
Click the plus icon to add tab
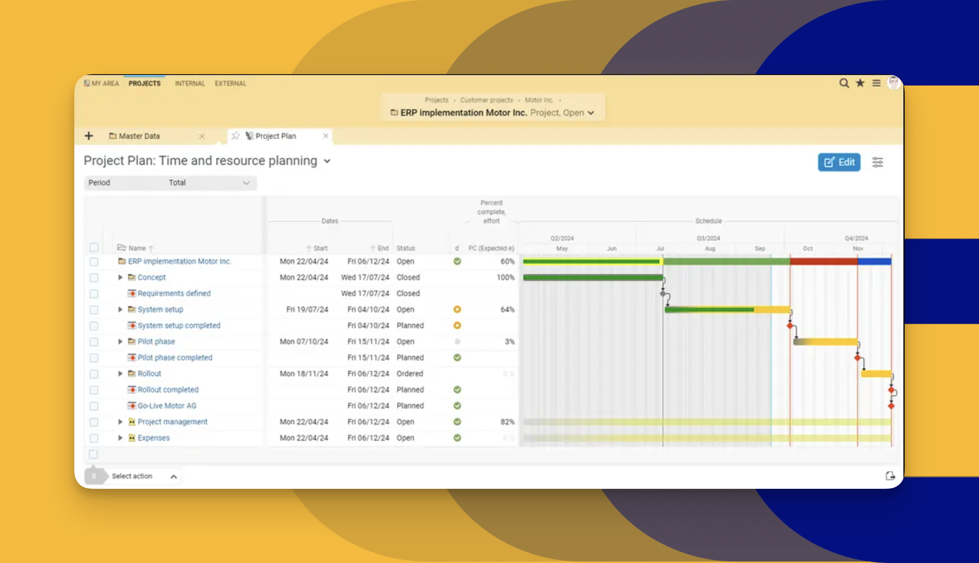pos(89,136)
